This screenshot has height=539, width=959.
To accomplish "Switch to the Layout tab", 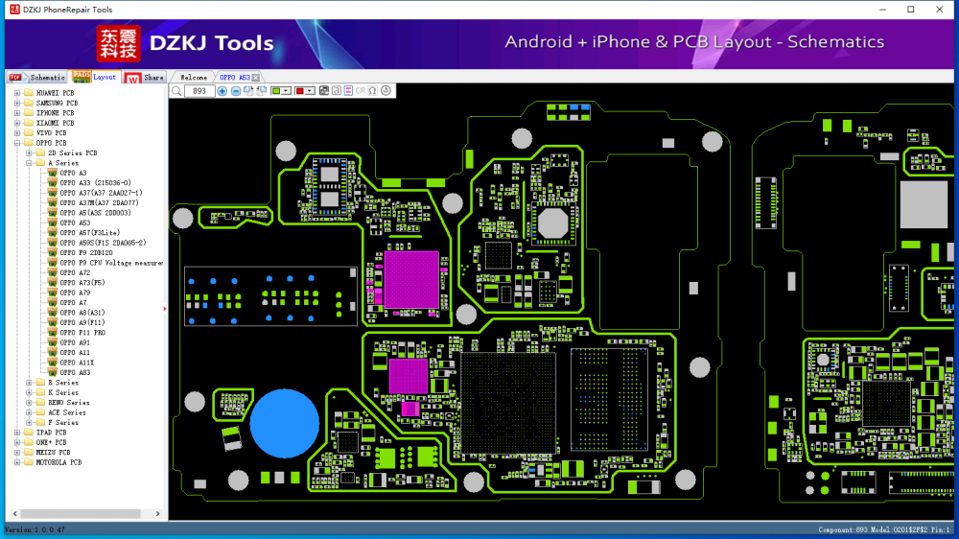I will tap(95, 77).
